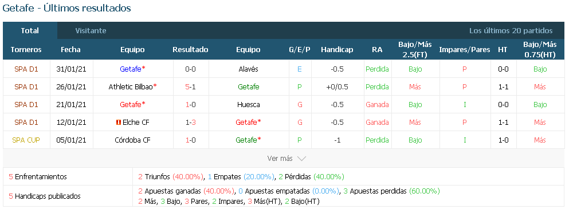This screenshot has height=209, width=569.
Task: Switch to the Visitante tab
Action: (91, 31)
